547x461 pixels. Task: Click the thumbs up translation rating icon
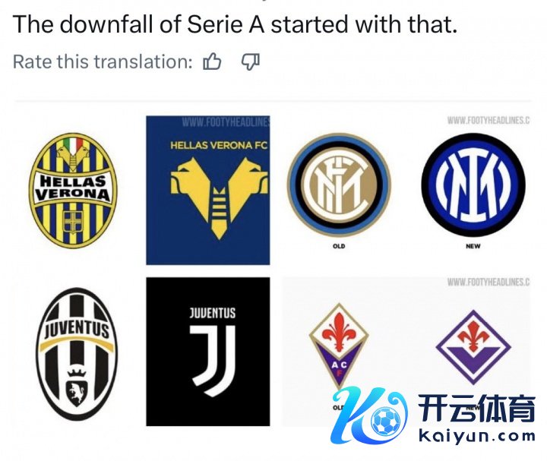point(212,62)
